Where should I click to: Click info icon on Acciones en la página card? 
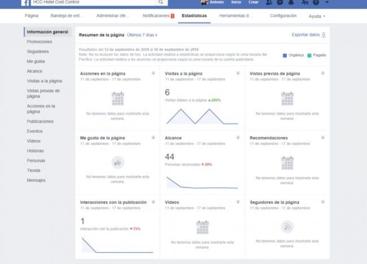coord(153,73)
